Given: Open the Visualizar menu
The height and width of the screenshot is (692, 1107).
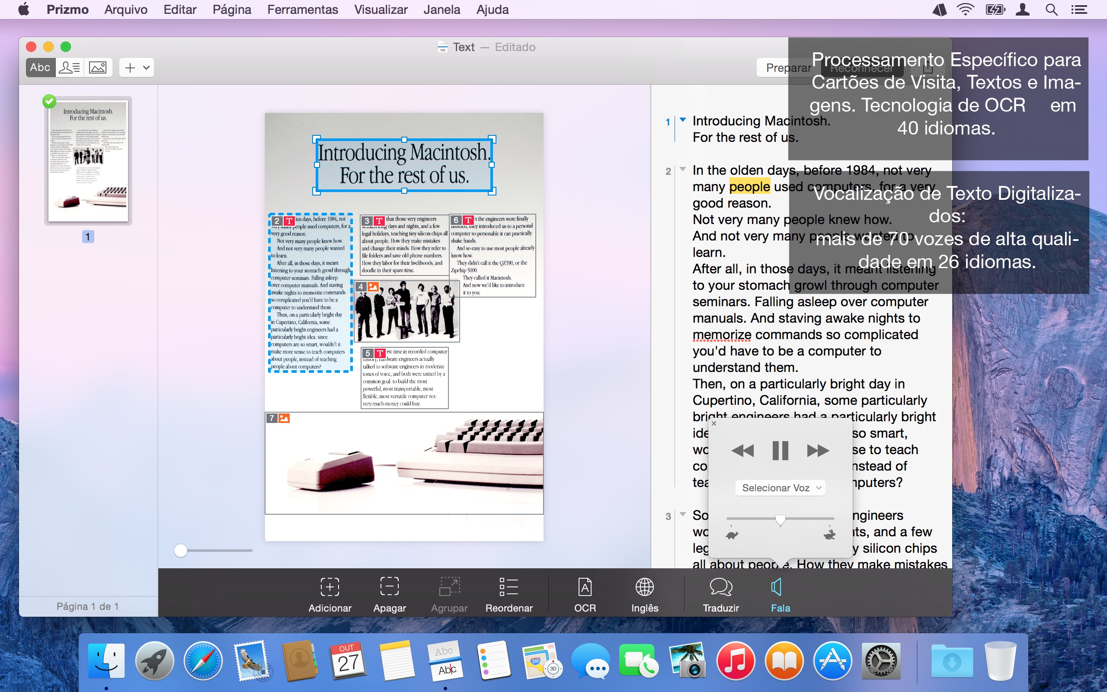Looking at the screenshot, I should (381, 10).
